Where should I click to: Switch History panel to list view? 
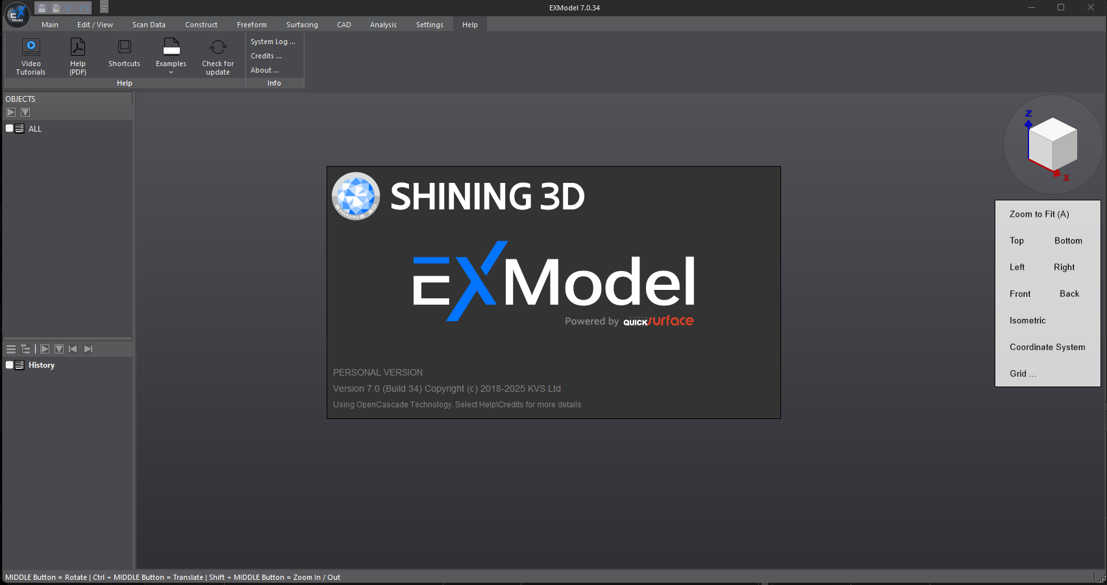[11, 349]
